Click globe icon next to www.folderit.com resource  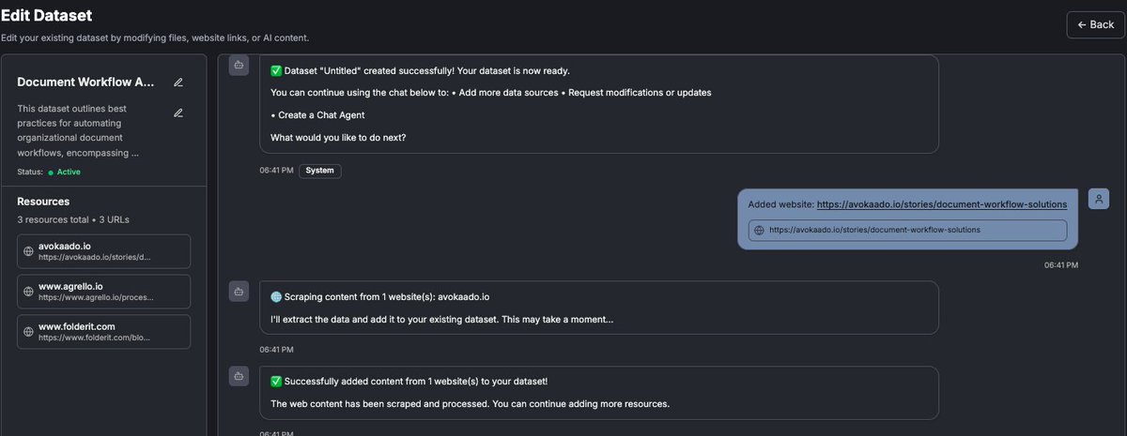pos(29,332)
